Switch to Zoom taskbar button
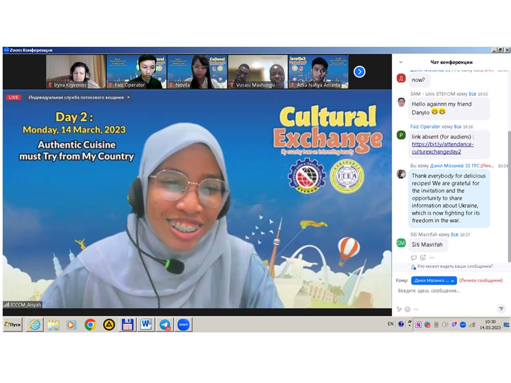 click(184, 324)
